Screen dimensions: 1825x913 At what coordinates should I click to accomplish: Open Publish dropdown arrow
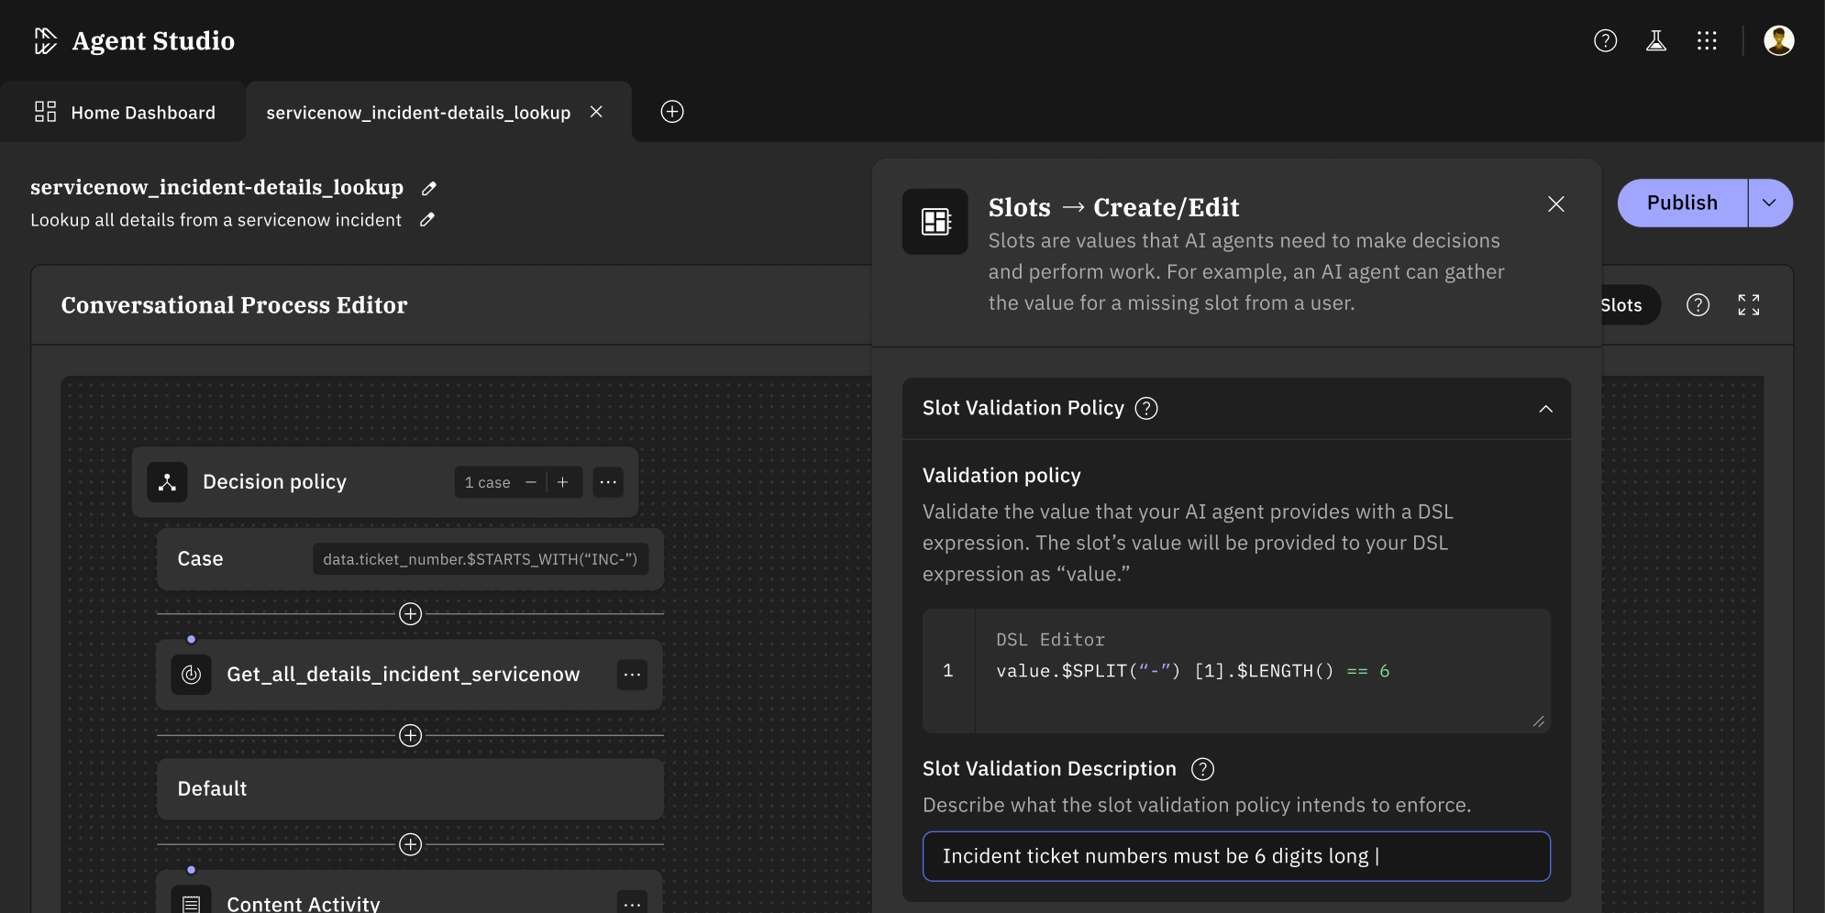click(x=1769, y=203)
